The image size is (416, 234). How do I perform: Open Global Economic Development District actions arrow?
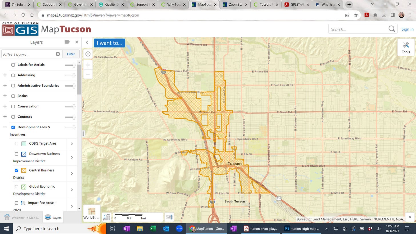72,190
